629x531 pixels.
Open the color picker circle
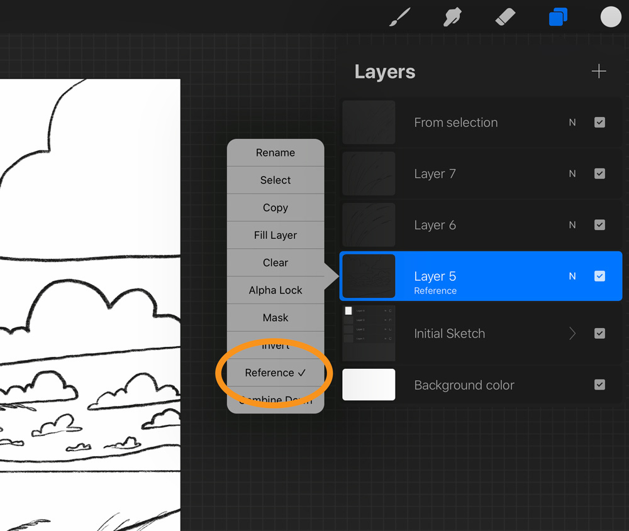click(610, 17)
